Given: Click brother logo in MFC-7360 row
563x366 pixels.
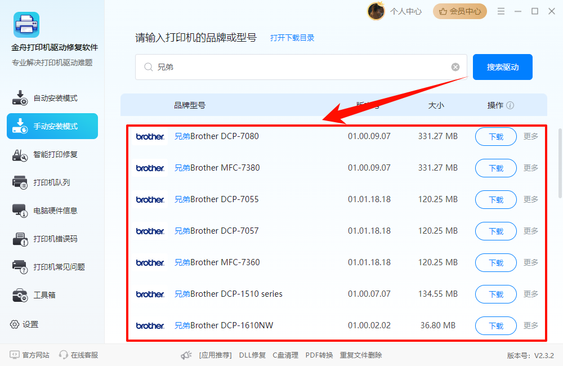Looking at the screenshot, I should click(150, 262).
